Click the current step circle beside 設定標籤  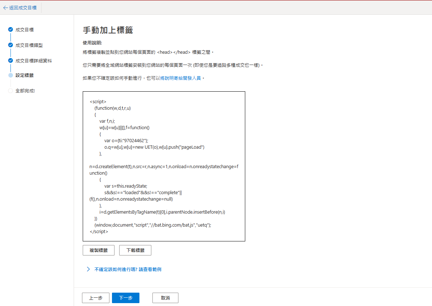click(10, 75)
